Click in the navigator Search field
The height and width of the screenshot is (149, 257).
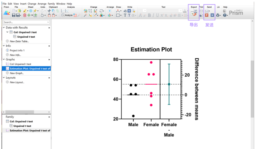pos(25,22)
